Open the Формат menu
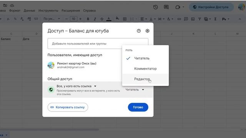The image size is (246, 138). tap(15, 10)
